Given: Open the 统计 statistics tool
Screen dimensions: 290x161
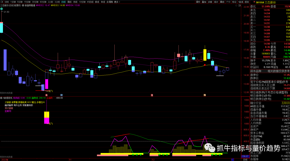Looking at the screenshot, I should coord(216,2).
